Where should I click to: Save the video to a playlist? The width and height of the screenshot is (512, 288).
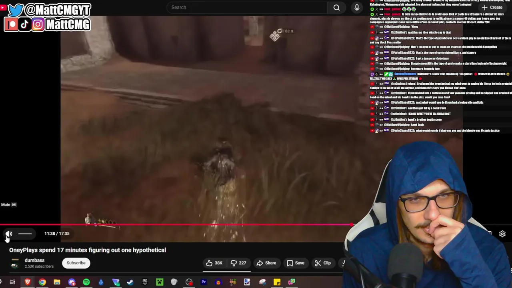click(295, 263)
